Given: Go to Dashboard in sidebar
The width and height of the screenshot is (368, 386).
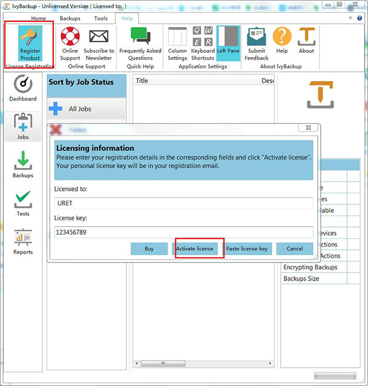Looking at the screenshot, I should click(x=23, y=88).
